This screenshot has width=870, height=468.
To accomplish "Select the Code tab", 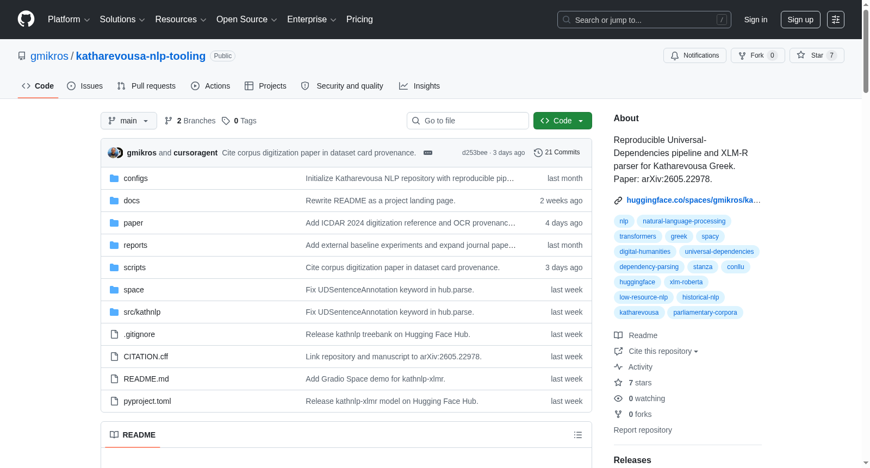I will 38,86.
